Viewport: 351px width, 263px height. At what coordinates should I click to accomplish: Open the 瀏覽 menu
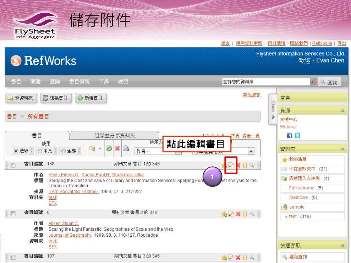[35, 82]
